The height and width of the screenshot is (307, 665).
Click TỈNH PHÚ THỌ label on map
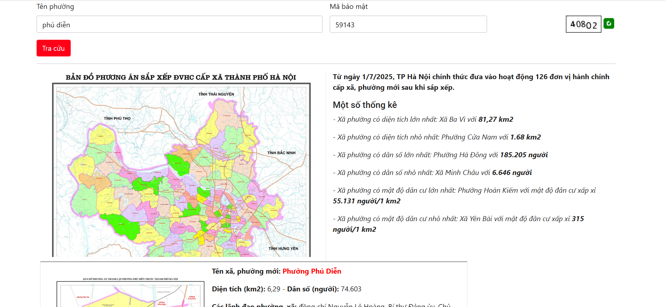[x=117, y=118]
